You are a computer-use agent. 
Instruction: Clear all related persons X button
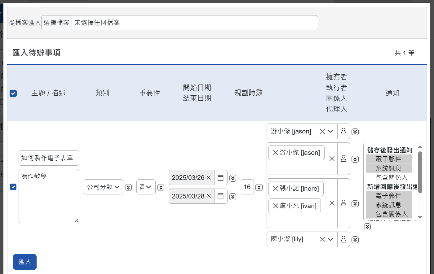click(332, 203)
